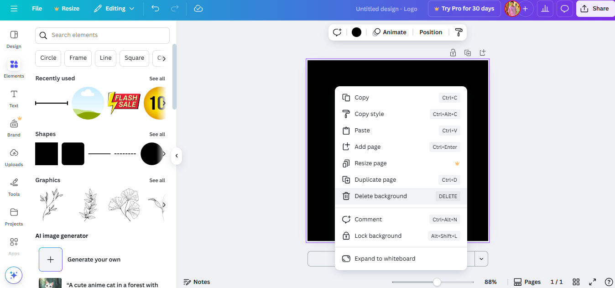Open the Uploads sidebar panel
Screen dimensions: 615x288
[x=14, y=157]
